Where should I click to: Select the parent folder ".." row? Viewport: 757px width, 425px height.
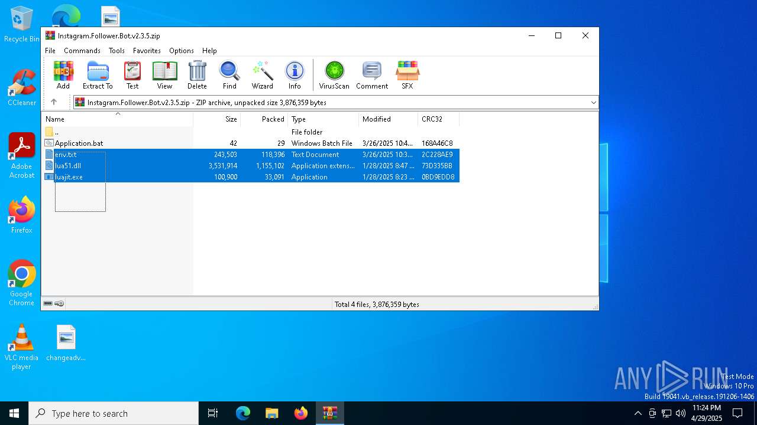[x=251, y=132]
